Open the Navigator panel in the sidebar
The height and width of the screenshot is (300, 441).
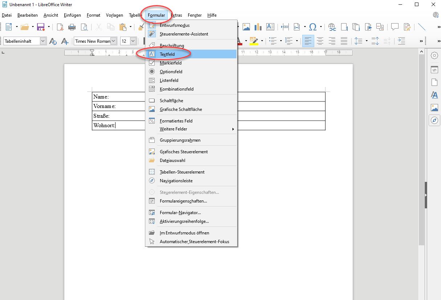[x=434, y=120]
